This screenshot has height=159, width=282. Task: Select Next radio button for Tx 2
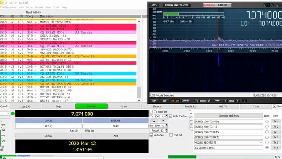coord(267,127)
